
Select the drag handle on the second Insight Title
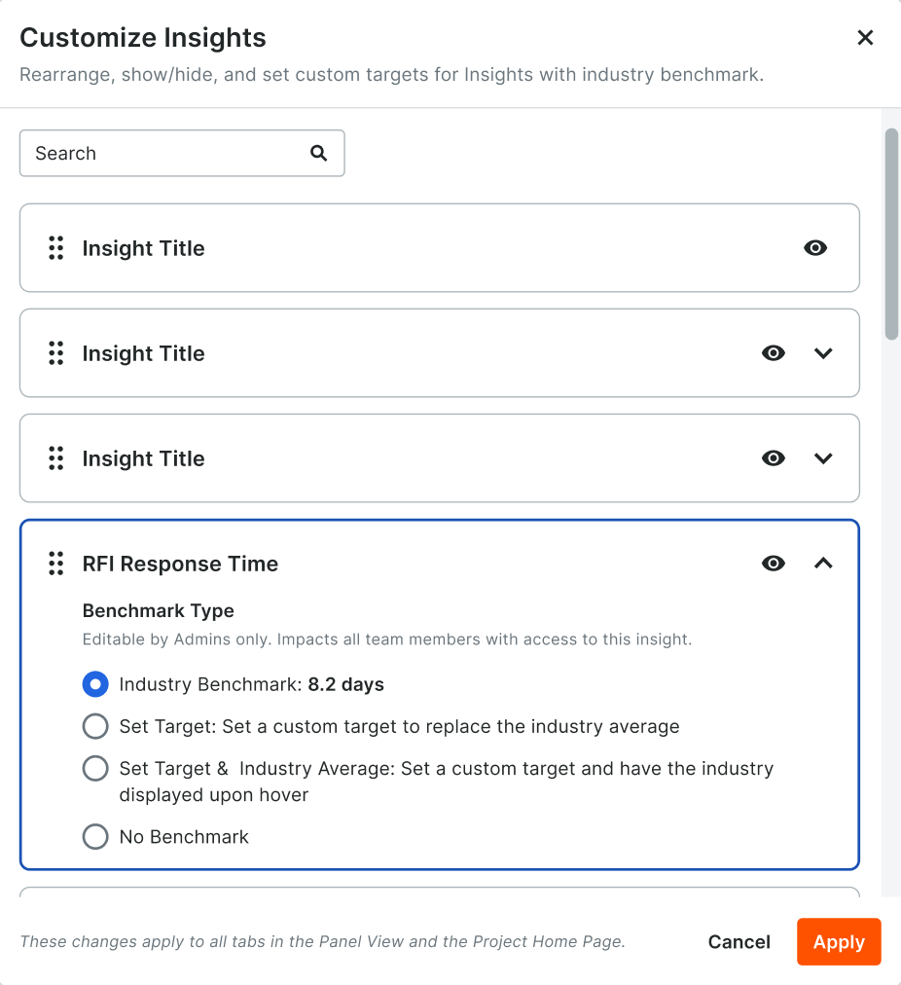pos(55,353)
